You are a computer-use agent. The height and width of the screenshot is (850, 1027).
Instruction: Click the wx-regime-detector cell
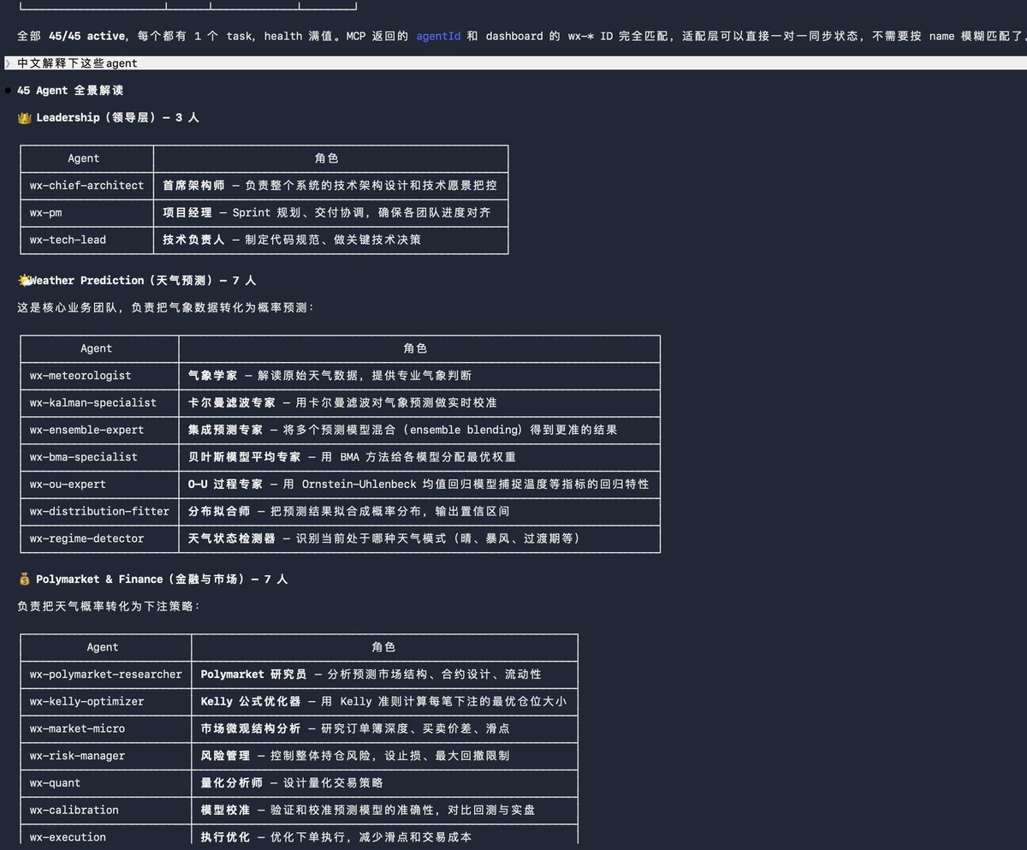point(99,538)
